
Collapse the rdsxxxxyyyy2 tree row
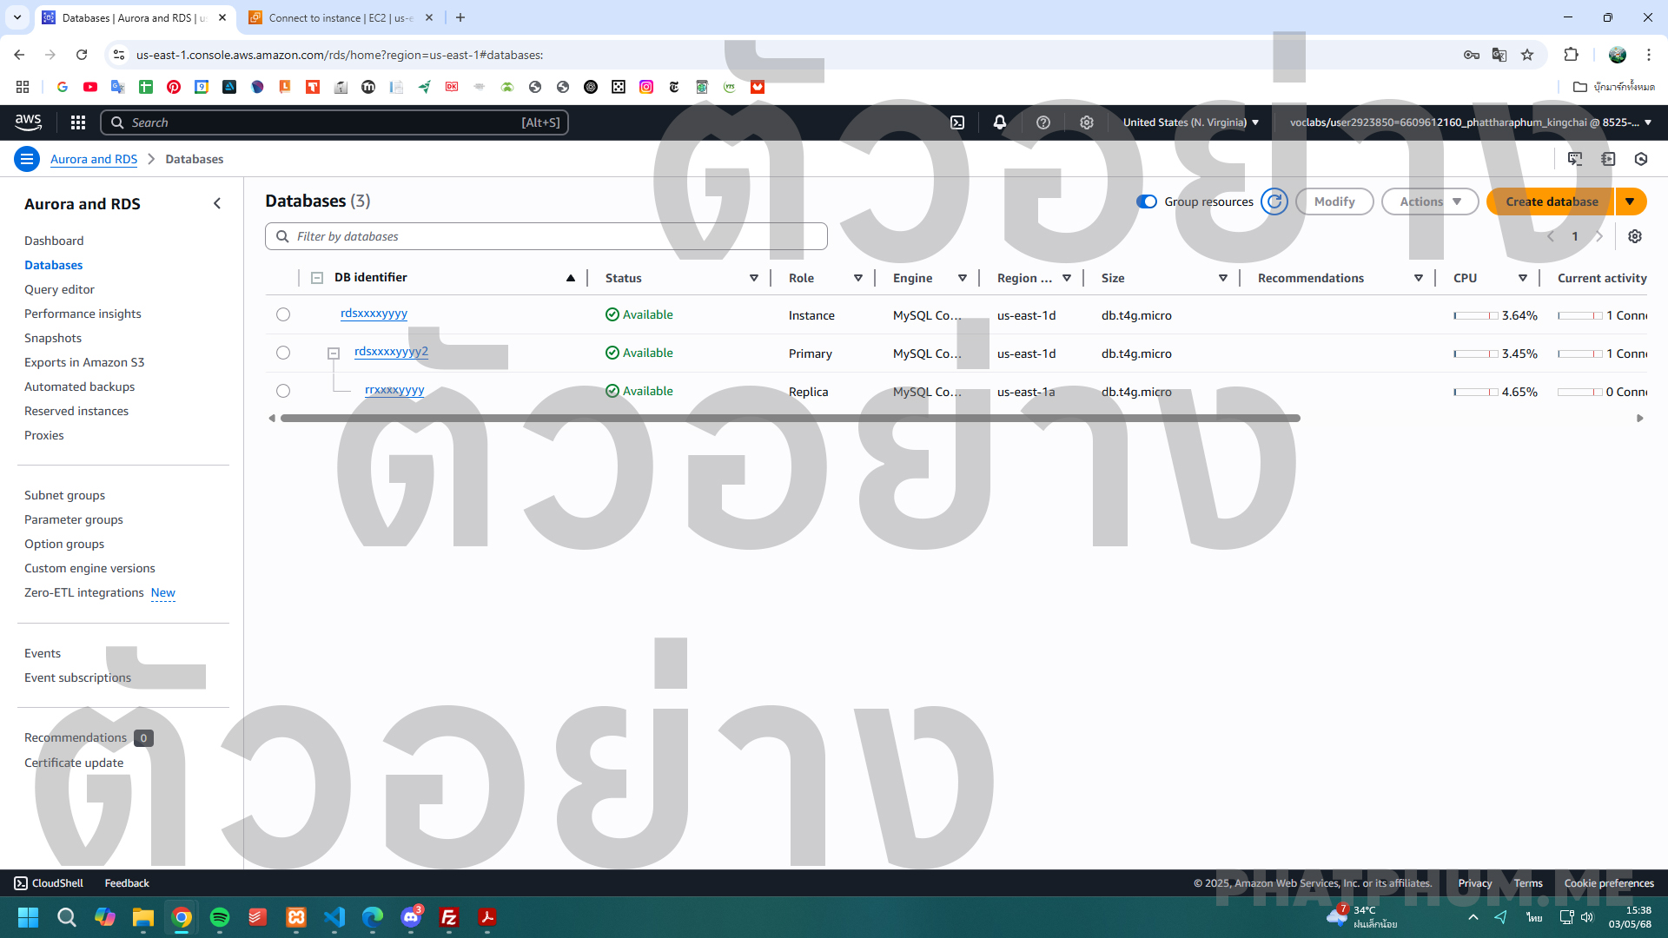click(333, 353)
